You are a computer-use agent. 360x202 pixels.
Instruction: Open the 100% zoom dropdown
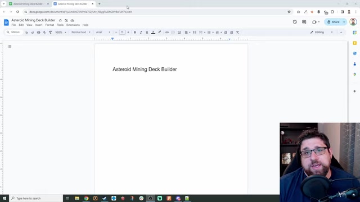pos(61,33)
